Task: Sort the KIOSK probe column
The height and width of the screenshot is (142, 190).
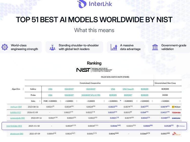Action: (x=180, y=101)
